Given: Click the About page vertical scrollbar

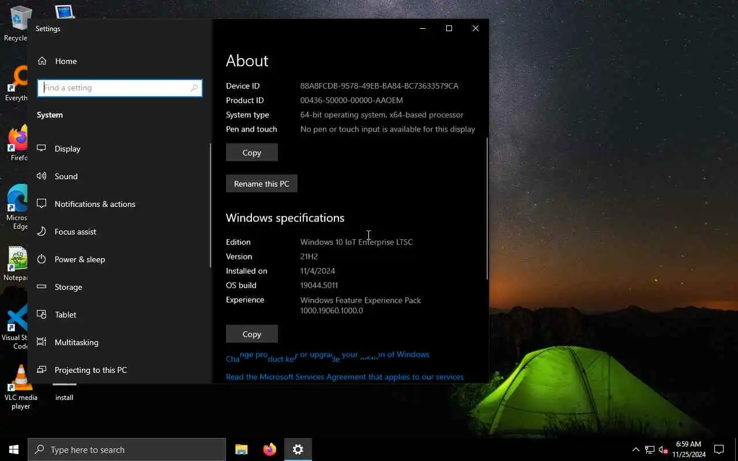Looking at the screenshot, I should (487, 209).
